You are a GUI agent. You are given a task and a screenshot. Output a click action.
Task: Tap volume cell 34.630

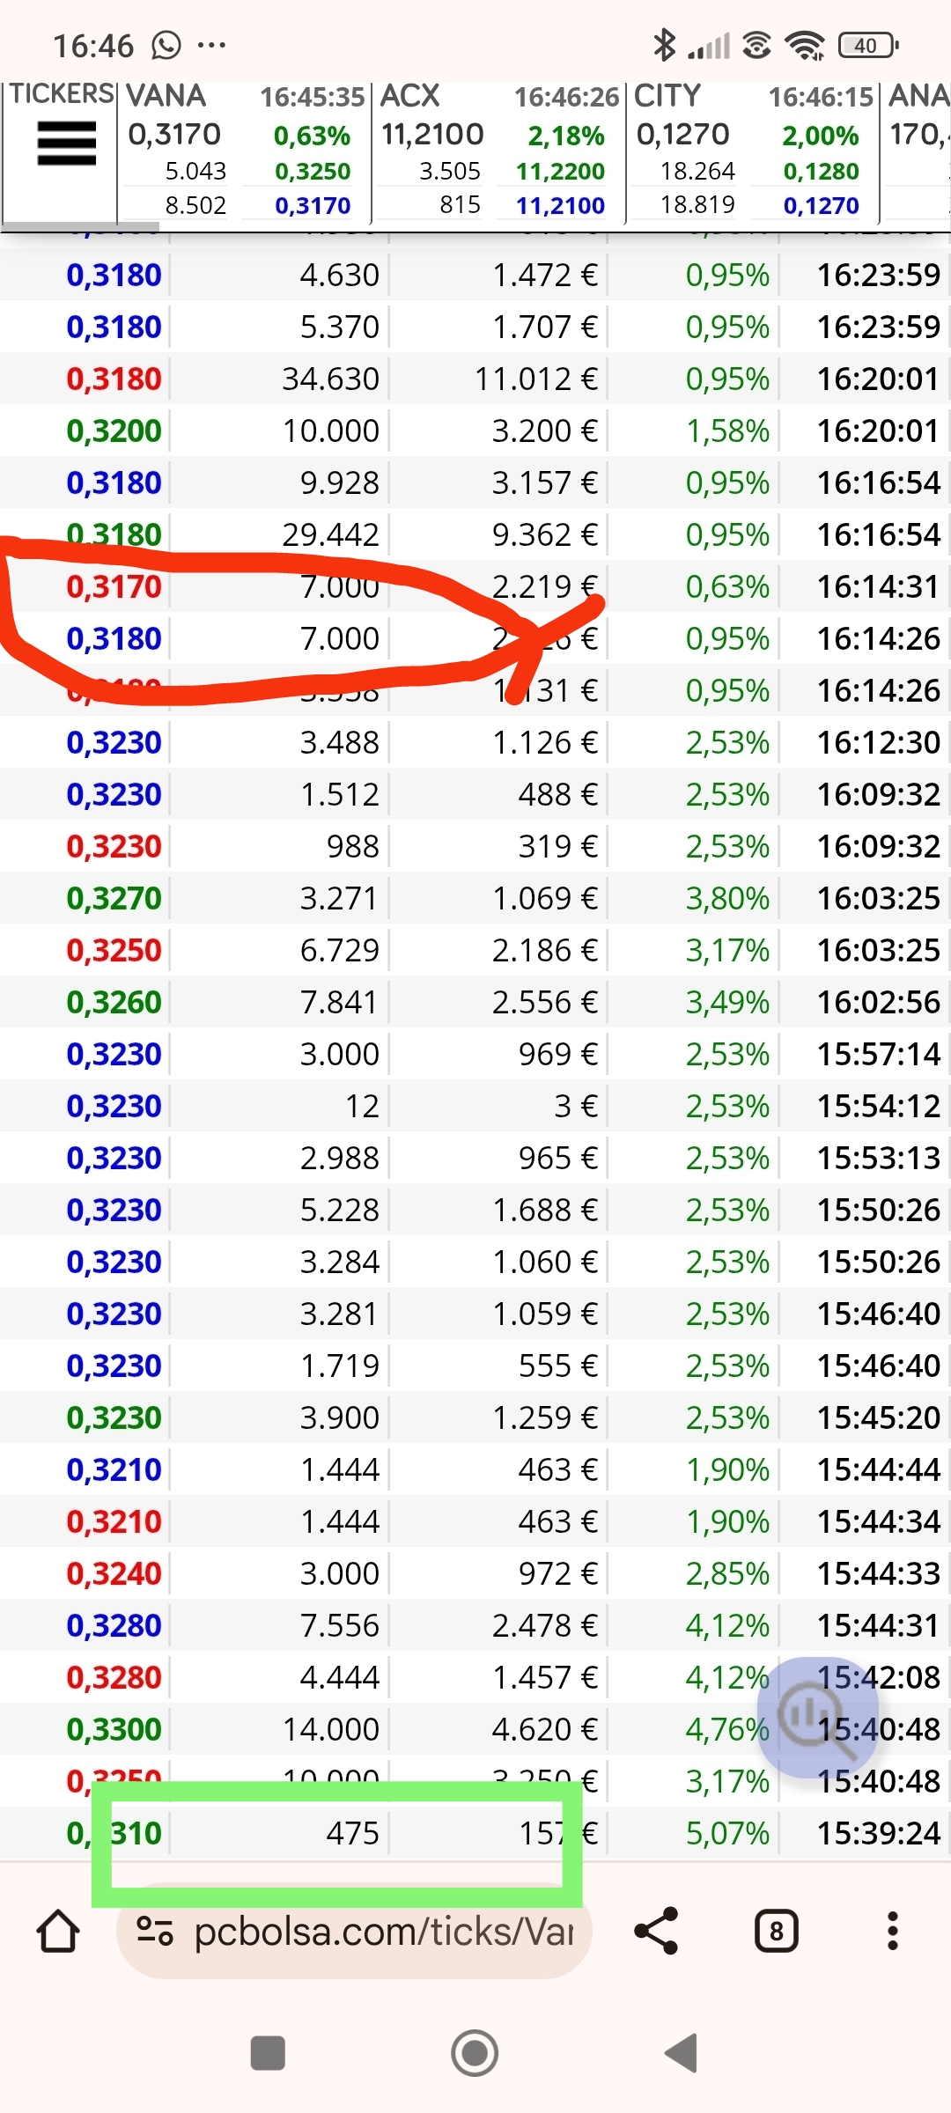point(330,379)
